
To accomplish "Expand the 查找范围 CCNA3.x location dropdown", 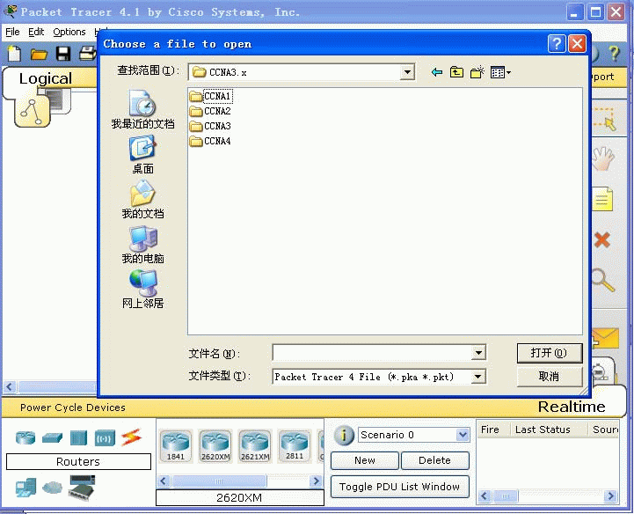I will point(407,72).
